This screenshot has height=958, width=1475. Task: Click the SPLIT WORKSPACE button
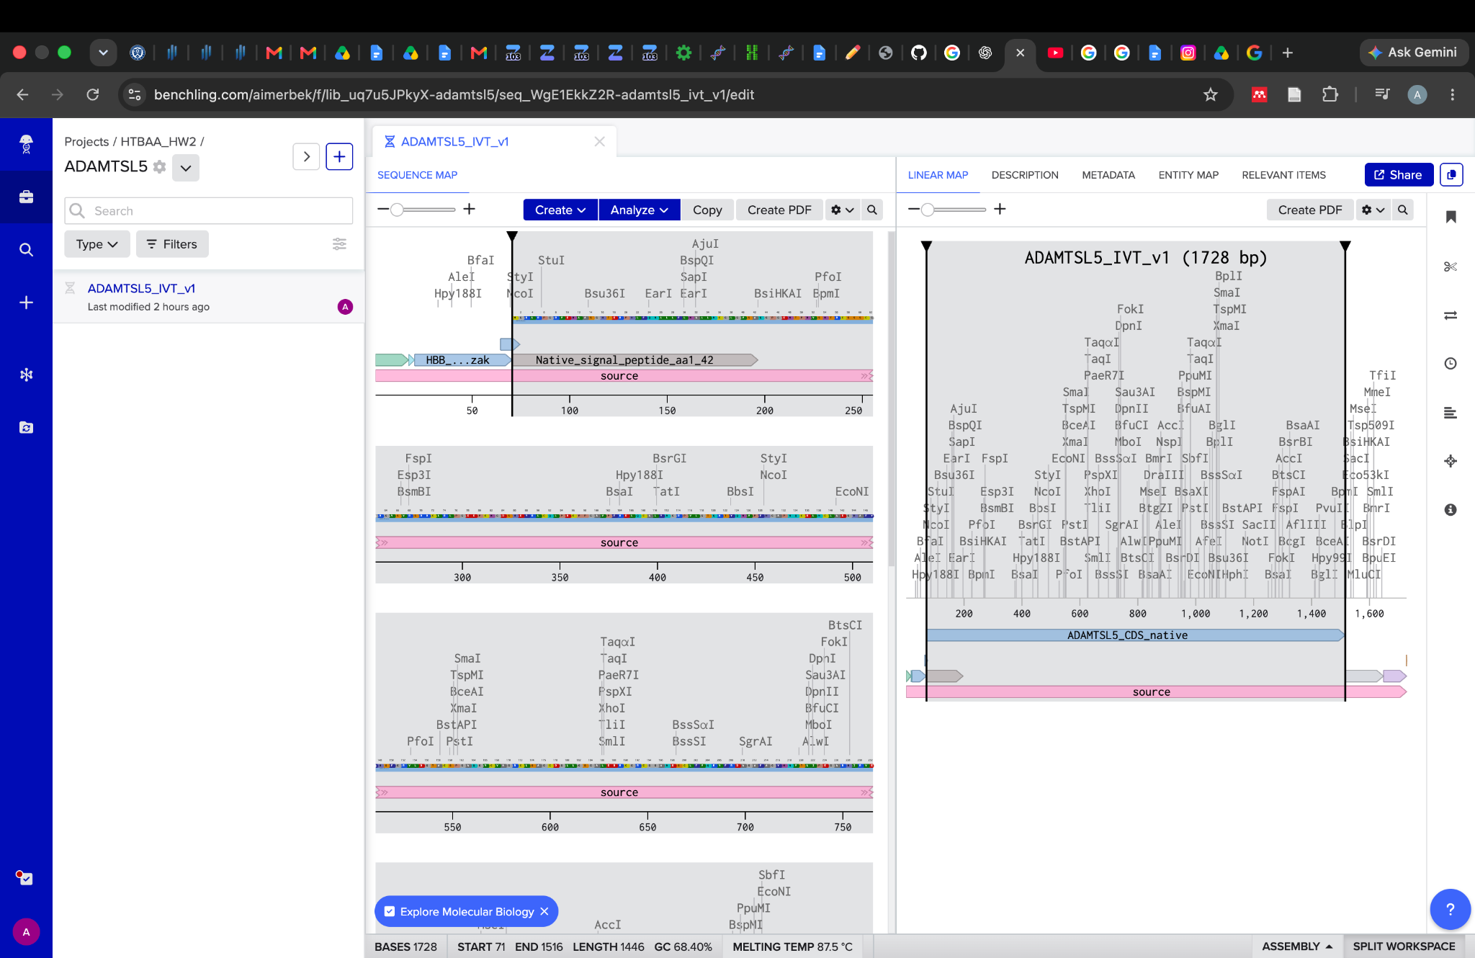(x=1404, y=946)
